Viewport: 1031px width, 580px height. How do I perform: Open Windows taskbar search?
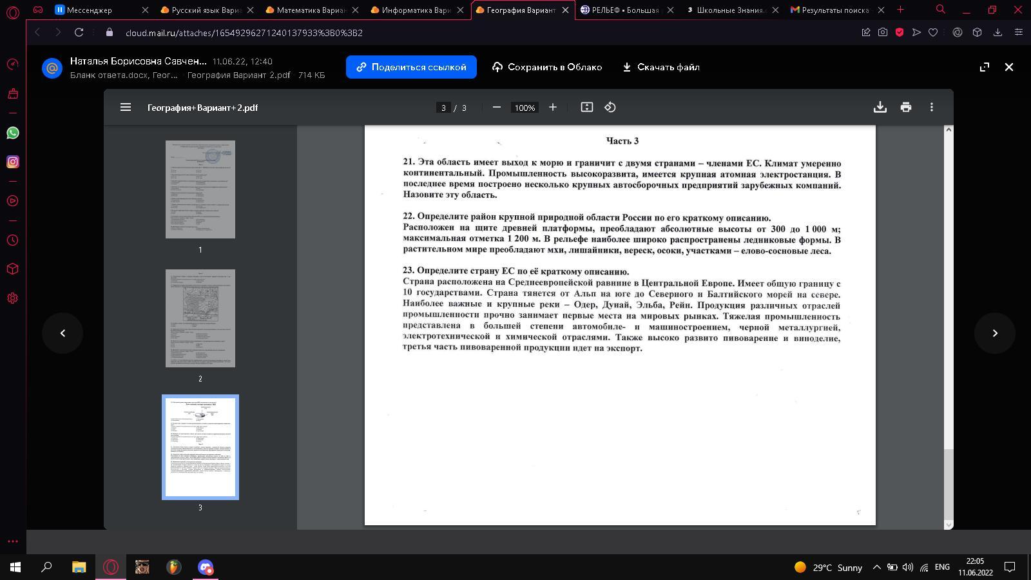(46, 567)
